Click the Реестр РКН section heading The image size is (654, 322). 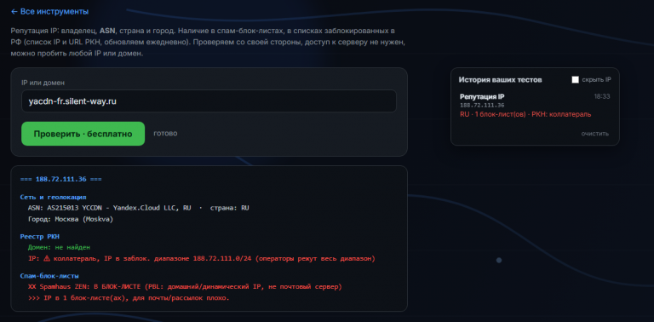40,237
